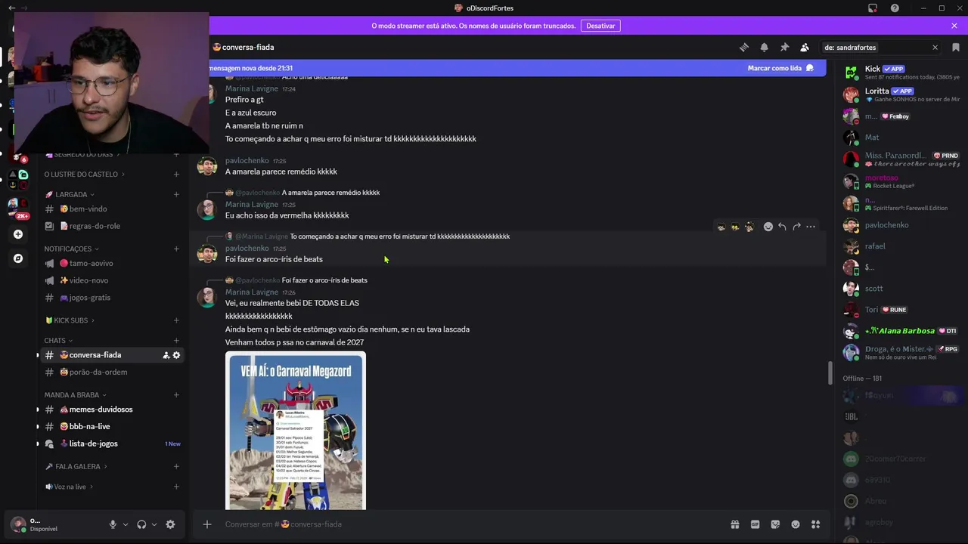Viewport: 968px width, 544px height.
Task: Create invite for conversa-fiada channel
Action: pos(166,355)
